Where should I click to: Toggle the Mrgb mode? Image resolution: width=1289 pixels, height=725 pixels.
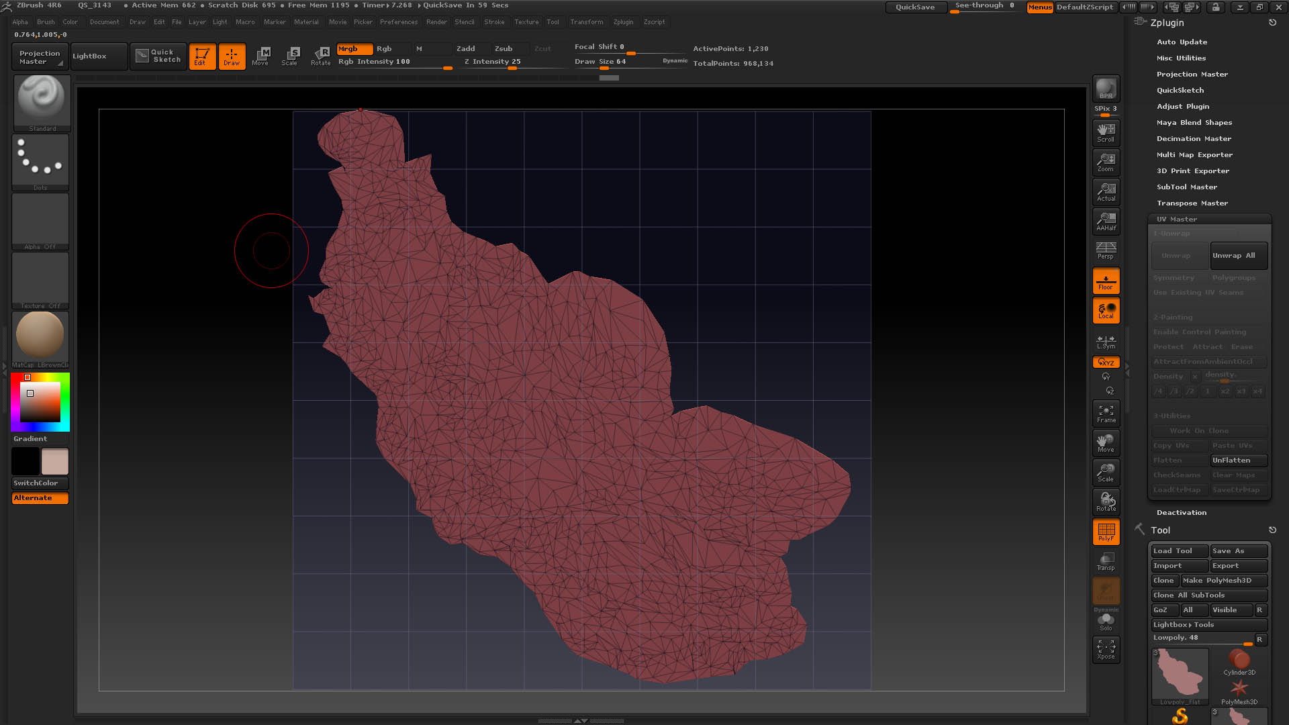click(x=354, y=49)
